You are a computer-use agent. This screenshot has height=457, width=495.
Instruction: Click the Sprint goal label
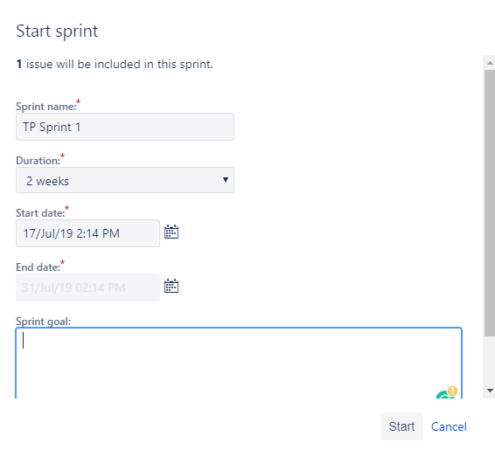pyautogui.click(x=43, y=322)
